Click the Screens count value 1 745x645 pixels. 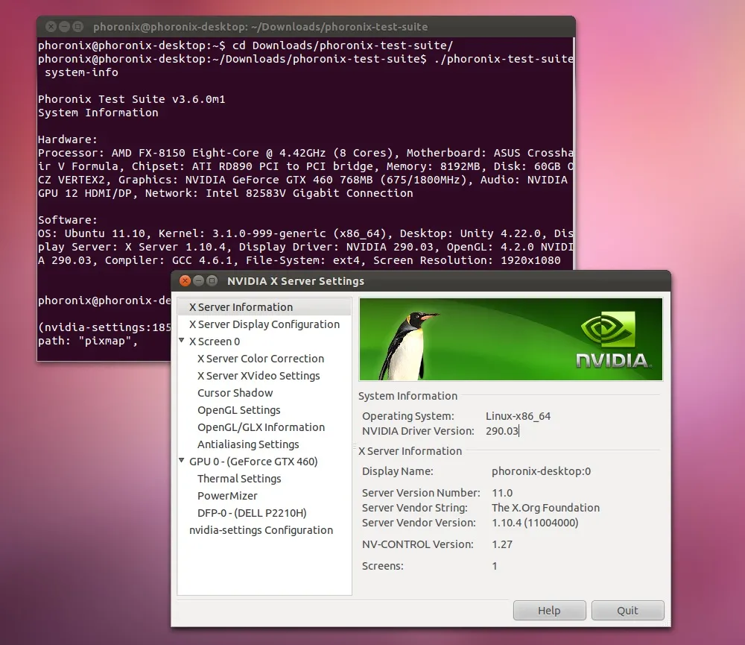pos(495,566)
